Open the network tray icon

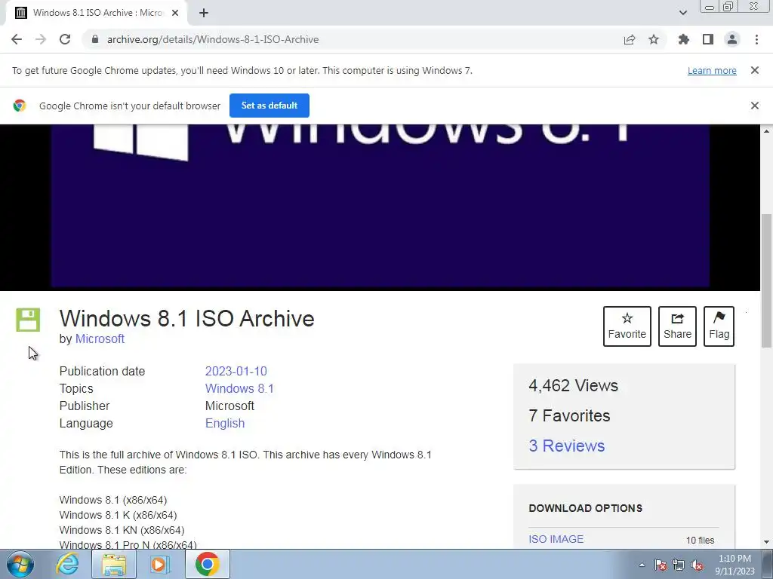(x=679, y=565)
